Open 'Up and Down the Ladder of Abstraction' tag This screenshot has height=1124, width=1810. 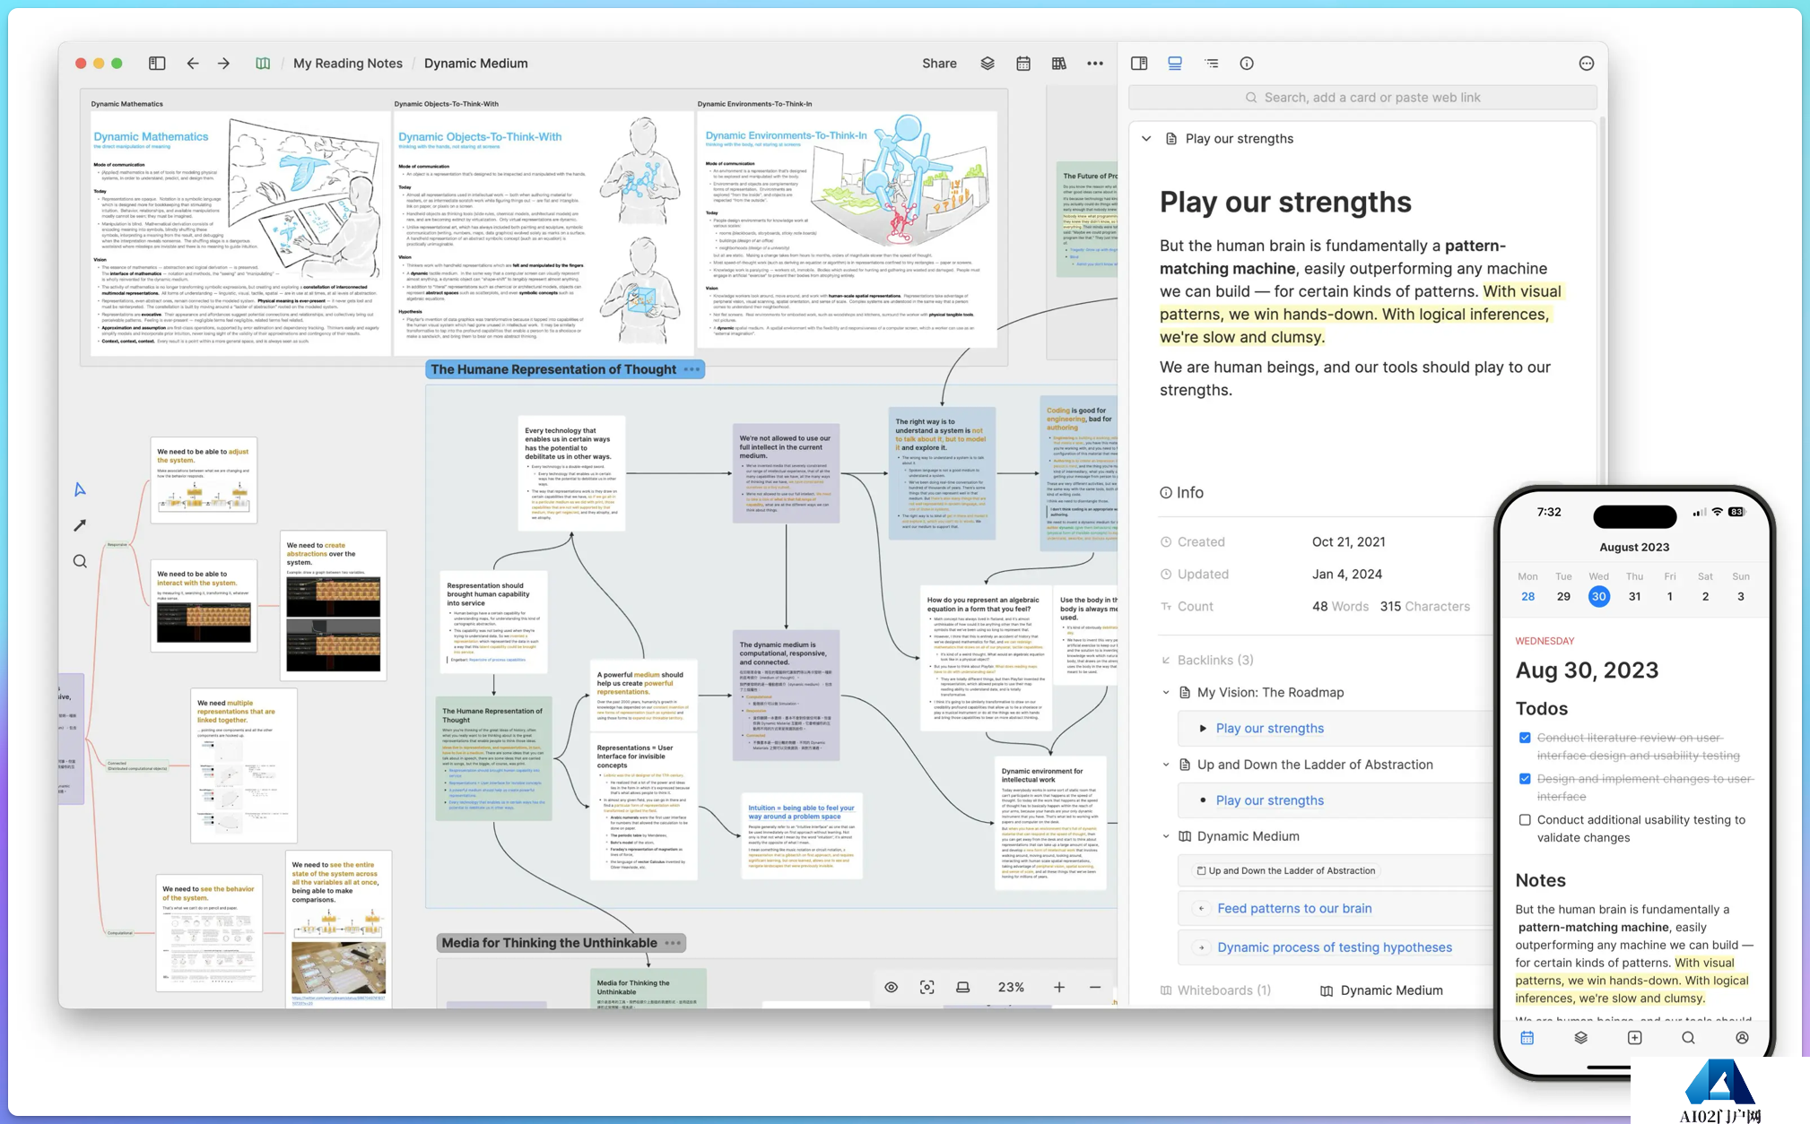click(1286, 870)
